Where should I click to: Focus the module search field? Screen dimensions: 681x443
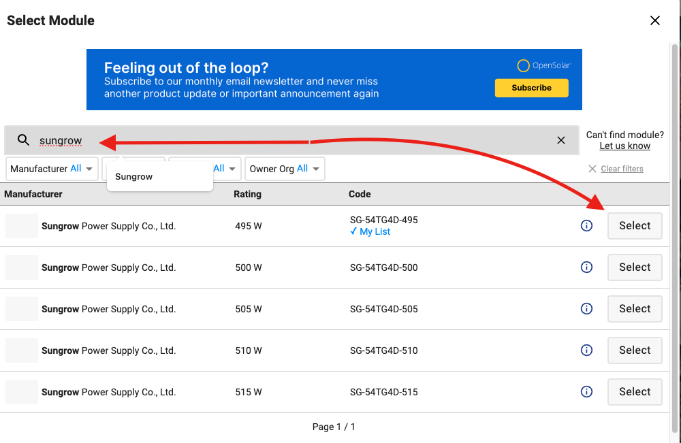coord(292,140)
